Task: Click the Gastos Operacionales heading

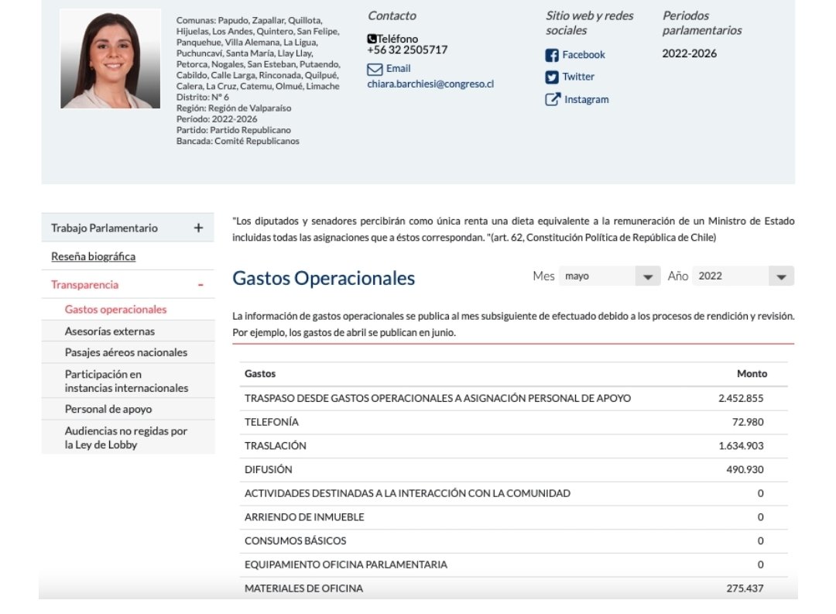Action: [x=324, y=278]
